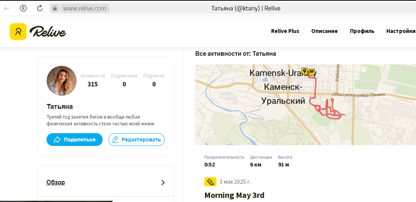Screen dimensions: 416x202
Task: Click the yellow running shoe activity icon
Action: coord(210,182)
